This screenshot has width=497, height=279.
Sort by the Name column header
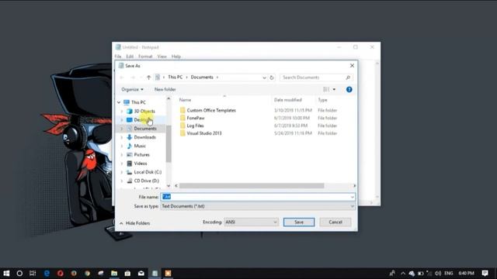pos(185,100)
